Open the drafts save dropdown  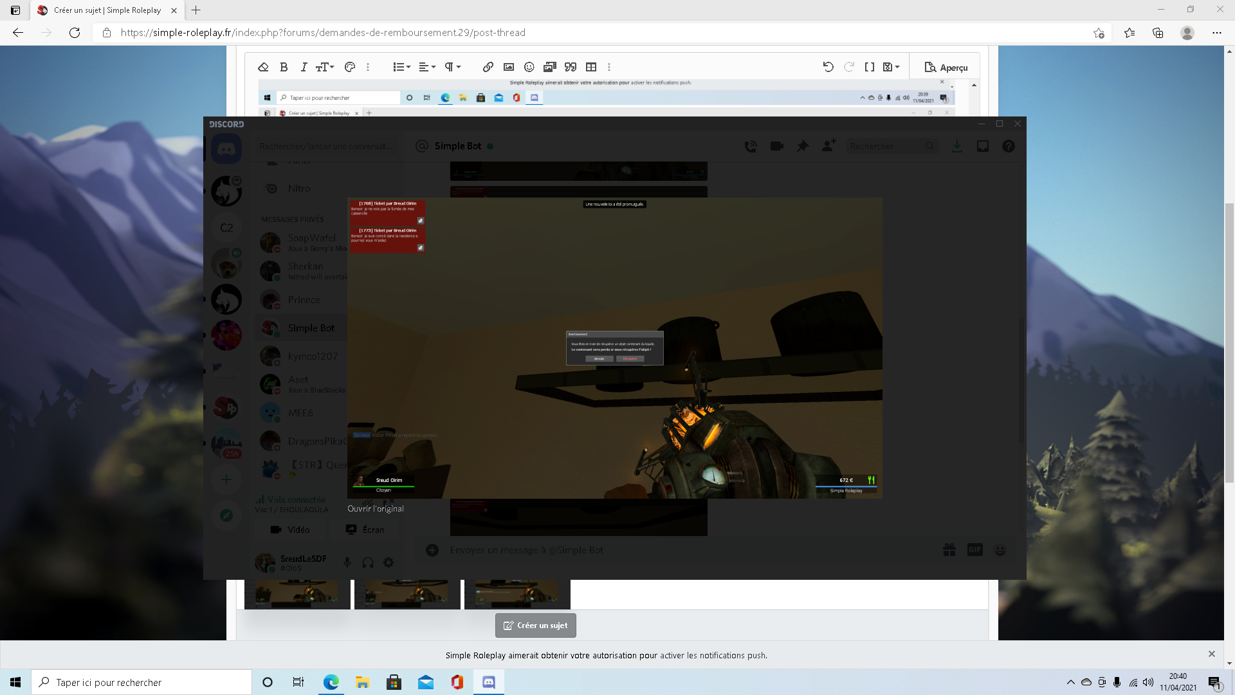(x=891, y=67)
